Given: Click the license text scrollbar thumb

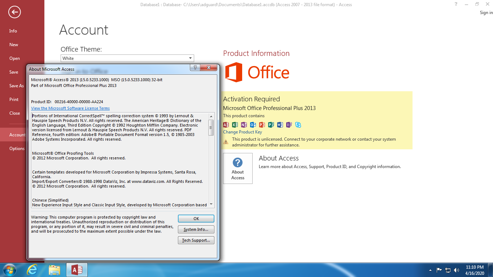Looking at the screenshot, I should click(x=211, y=127).
